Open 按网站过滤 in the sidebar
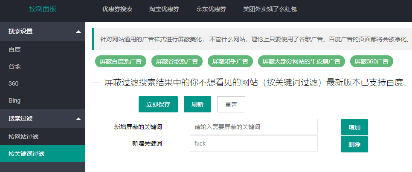 [43, 137]
